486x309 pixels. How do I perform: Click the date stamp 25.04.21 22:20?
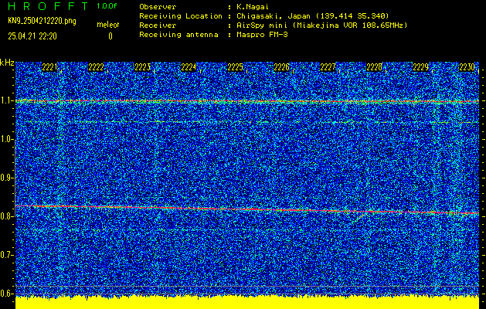[x=32, y=36]
